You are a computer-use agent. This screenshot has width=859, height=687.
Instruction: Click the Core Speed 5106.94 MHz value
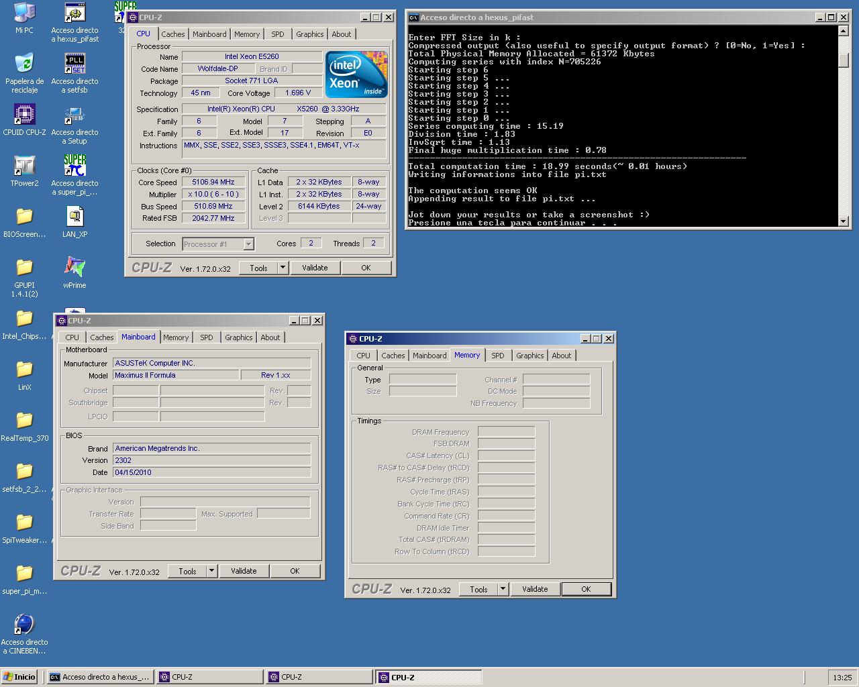pos(213,182)
